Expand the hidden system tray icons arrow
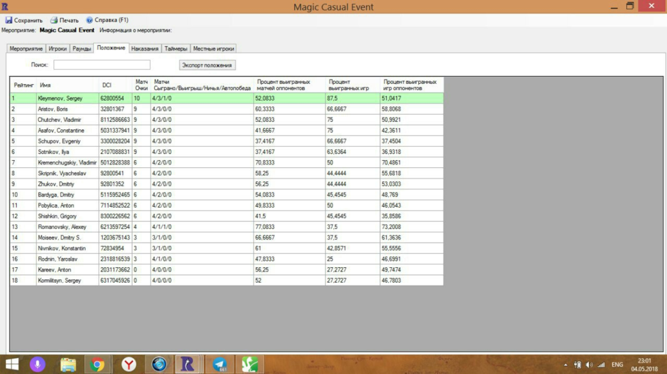 566,365
